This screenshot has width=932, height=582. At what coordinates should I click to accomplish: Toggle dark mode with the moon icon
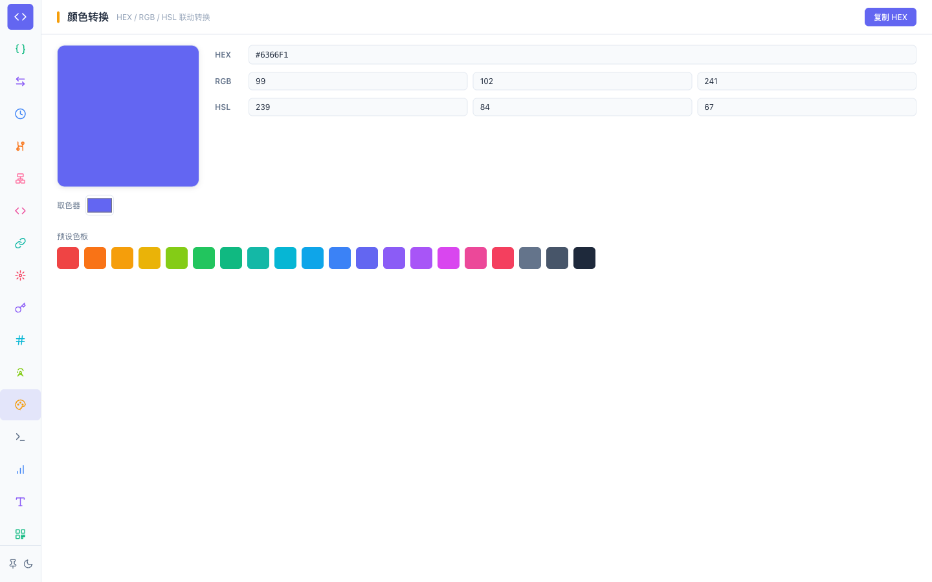tap(28, 564)
